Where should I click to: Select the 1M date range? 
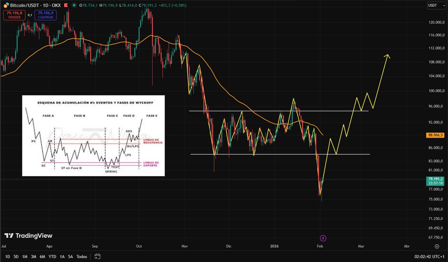tap(25, 257)
